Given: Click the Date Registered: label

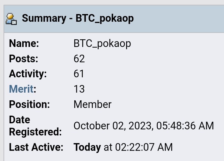Looking at the screenshot, I should point(35,126).
